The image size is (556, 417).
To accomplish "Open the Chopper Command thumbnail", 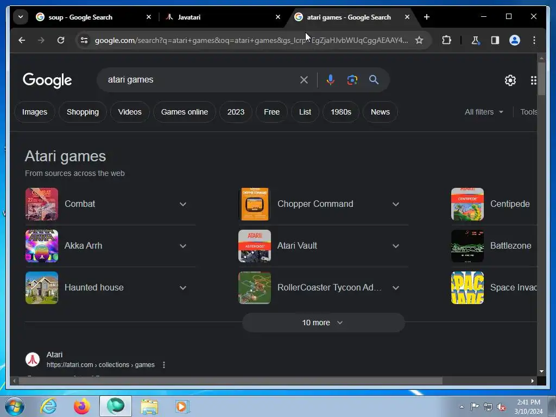I will pyautogui.click(x=255, y=204).
